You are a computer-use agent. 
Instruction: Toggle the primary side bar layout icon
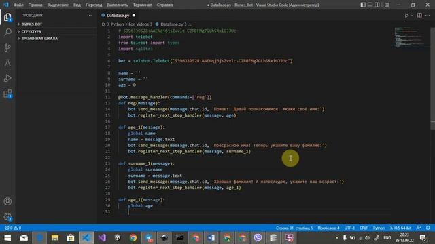point(363,5)
